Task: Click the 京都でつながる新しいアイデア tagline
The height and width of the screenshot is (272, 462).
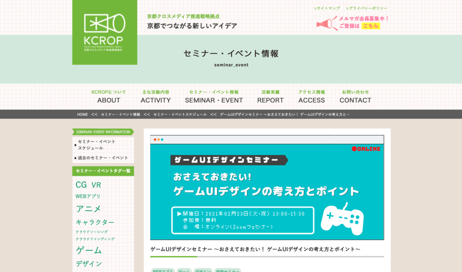Action: point(192,26)
